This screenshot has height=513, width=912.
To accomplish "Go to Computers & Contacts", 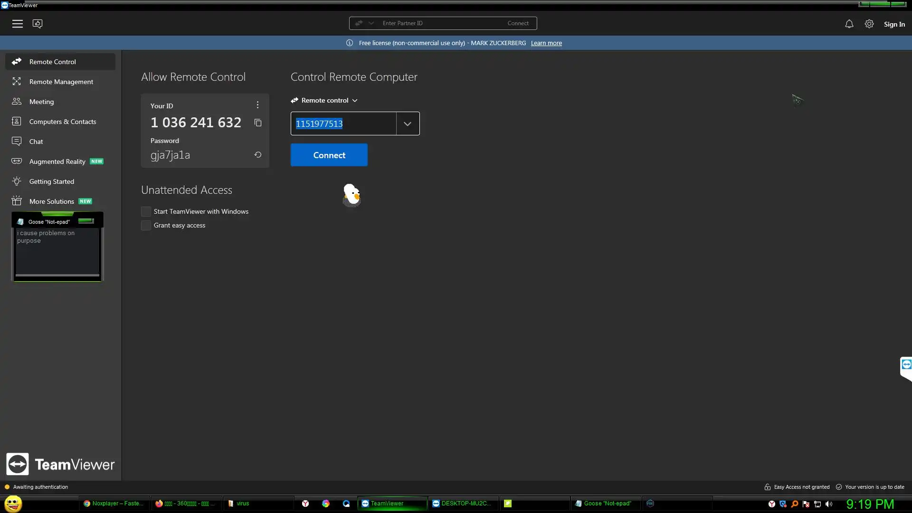I will pos(62,122).
